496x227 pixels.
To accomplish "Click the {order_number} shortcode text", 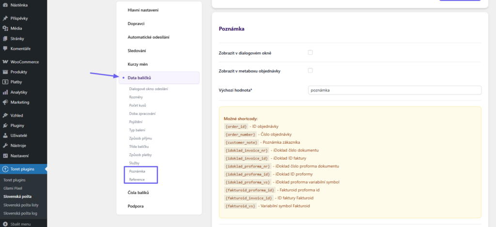I will click(240, 135).
